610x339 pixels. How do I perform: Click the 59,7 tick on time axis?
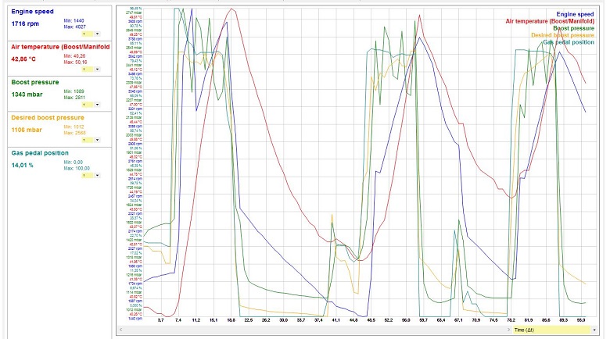pyautogui.click(x=423, y=320)
